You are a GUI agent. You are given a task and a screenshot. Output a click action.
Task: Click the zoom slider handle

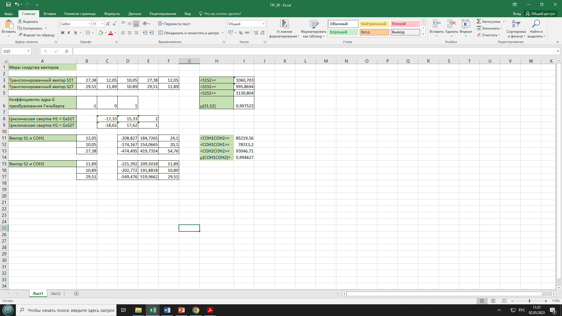pyautogui.click(x=529, y=301)
